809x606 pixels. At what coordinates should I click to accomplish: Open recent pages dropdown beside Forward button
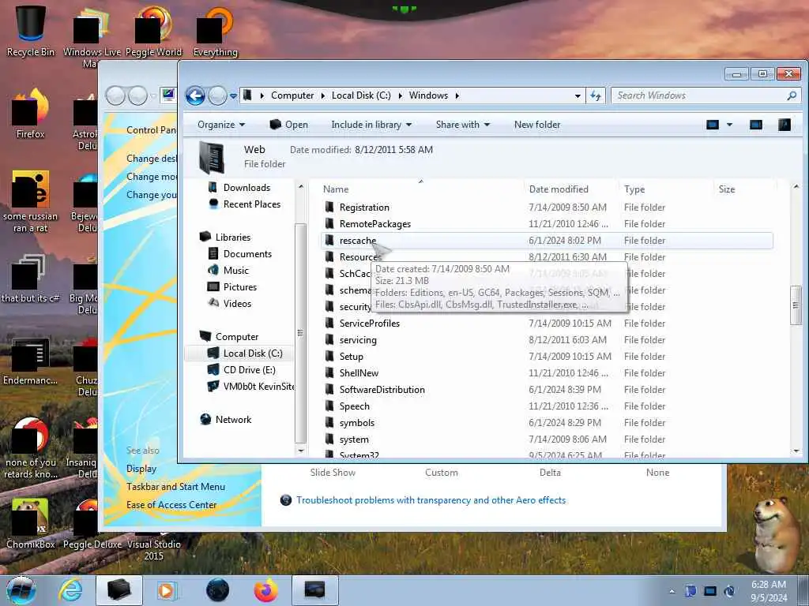click(233, 95)
